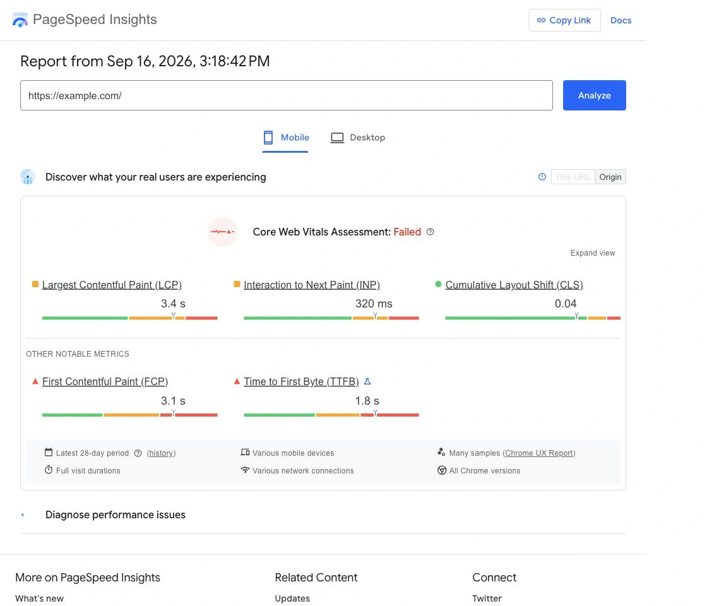Viewport: 707px width, 606px height.
Task: Click the LCP distribution bar
Action: [x=130, y=318]
